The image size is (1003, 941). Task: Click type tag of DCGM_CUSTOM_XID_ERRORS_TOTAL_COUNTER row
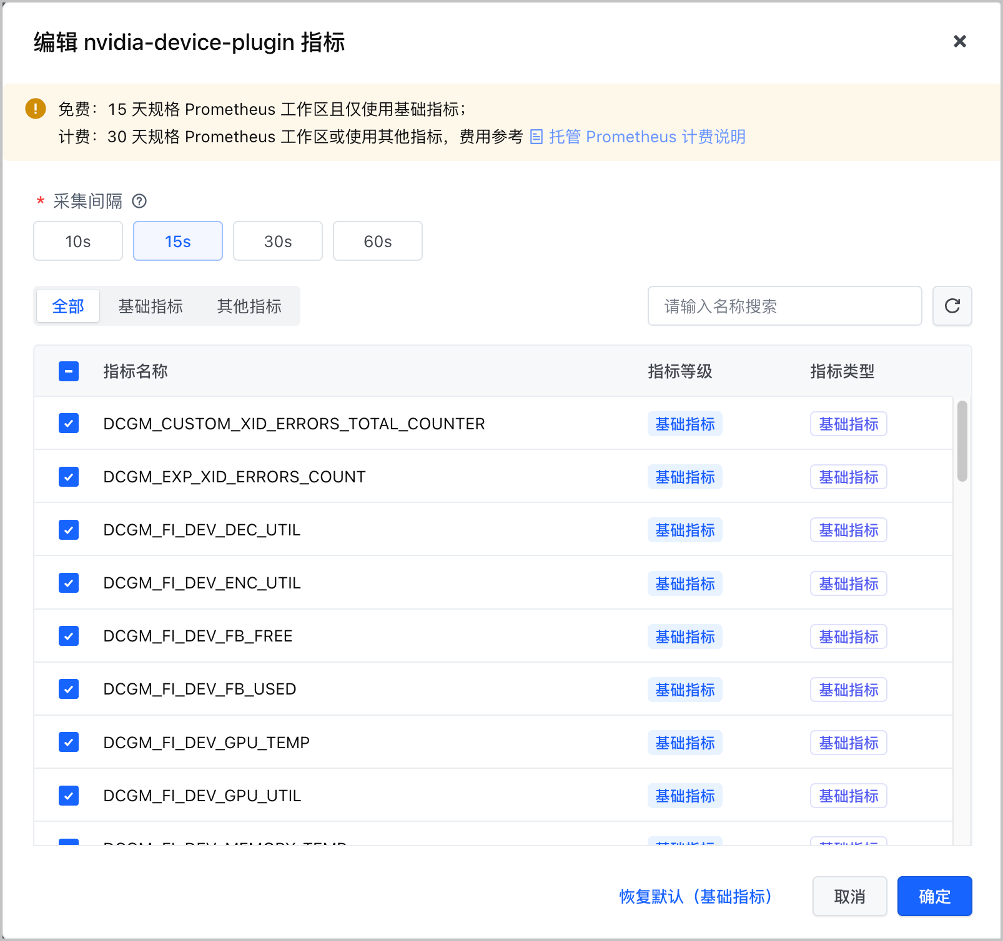point(849,424)
